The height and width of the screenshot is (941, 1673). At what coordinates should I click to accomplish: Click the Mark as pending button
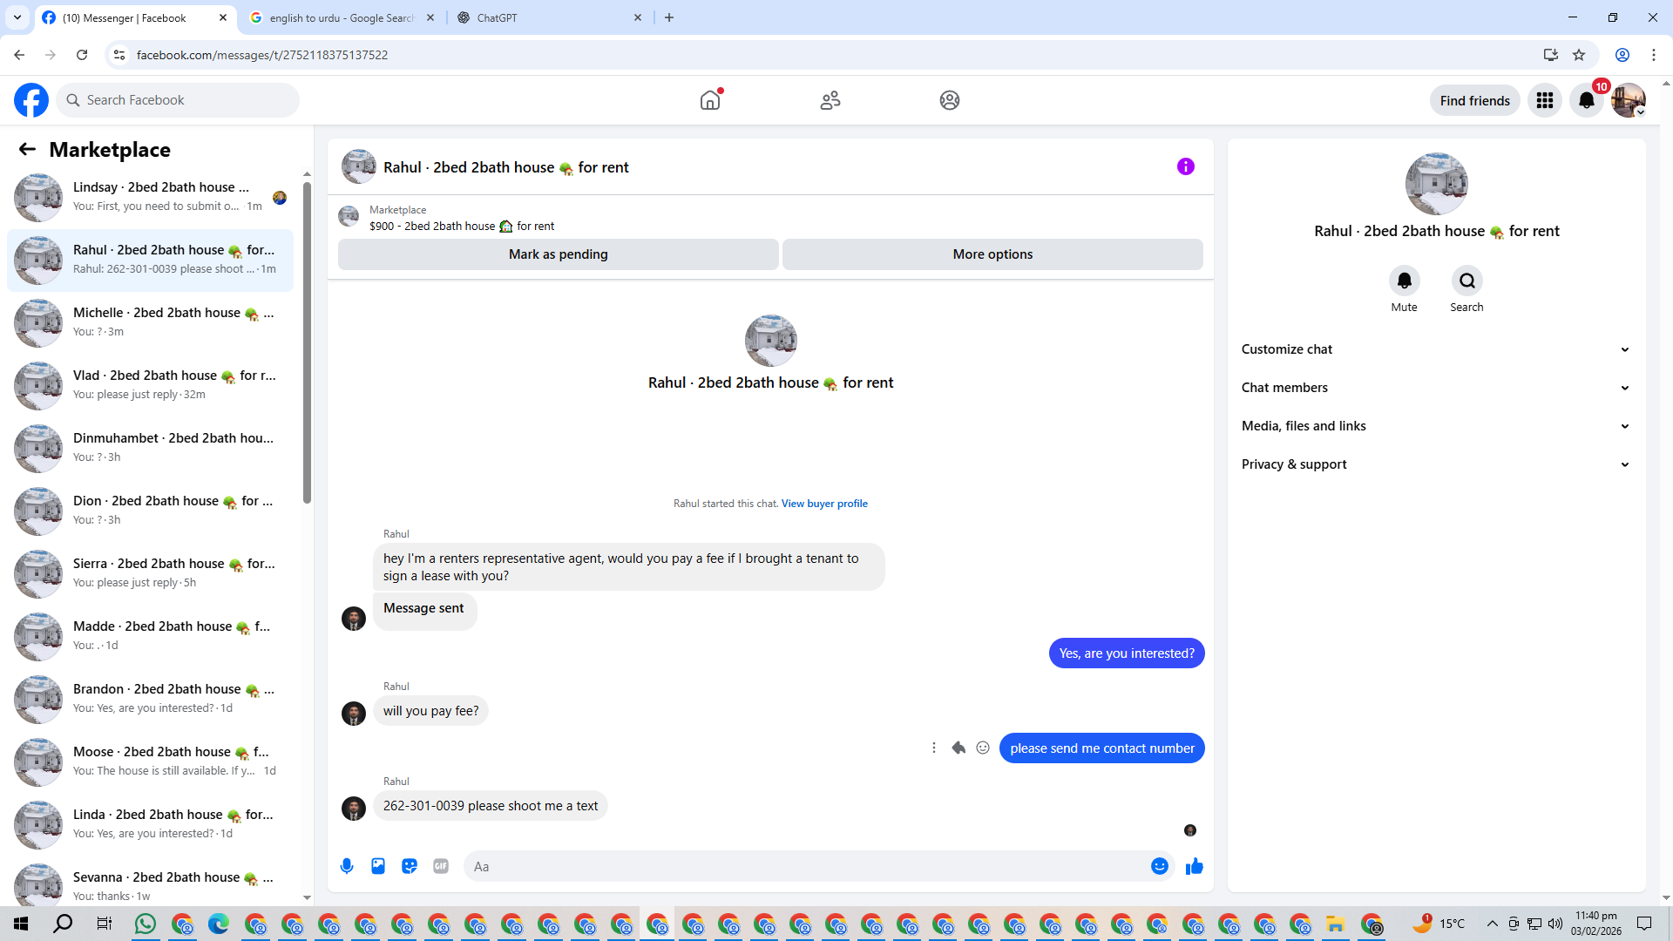point(558,254)
